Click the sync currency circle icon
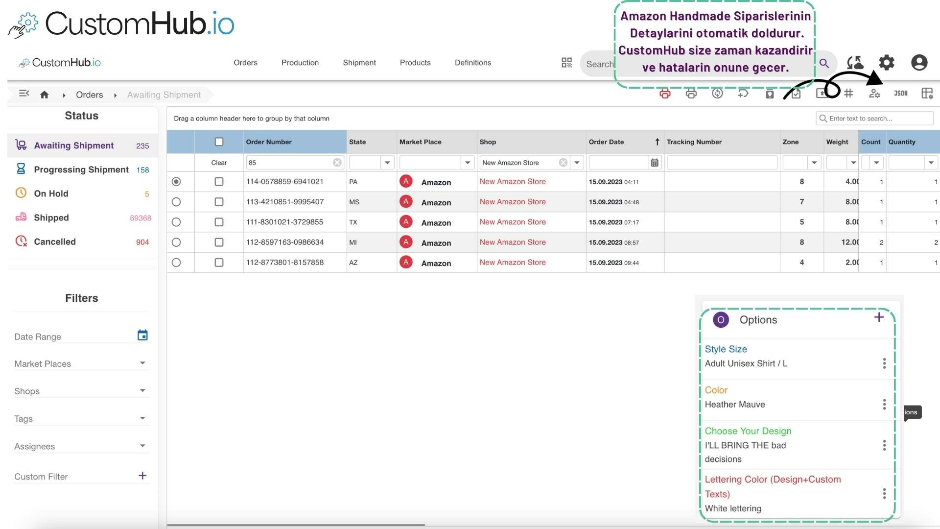This screenshot has height=529, width=940. (717, 93)
